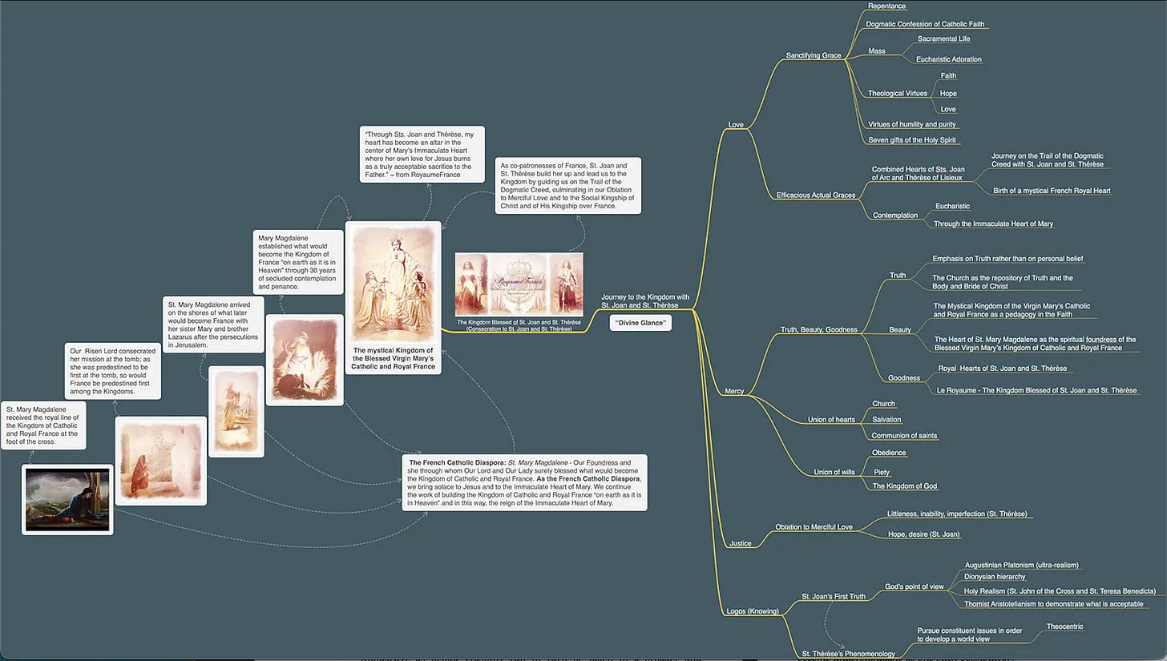Select the 'As co-patronesses of France' note

[x=567, y=185]
